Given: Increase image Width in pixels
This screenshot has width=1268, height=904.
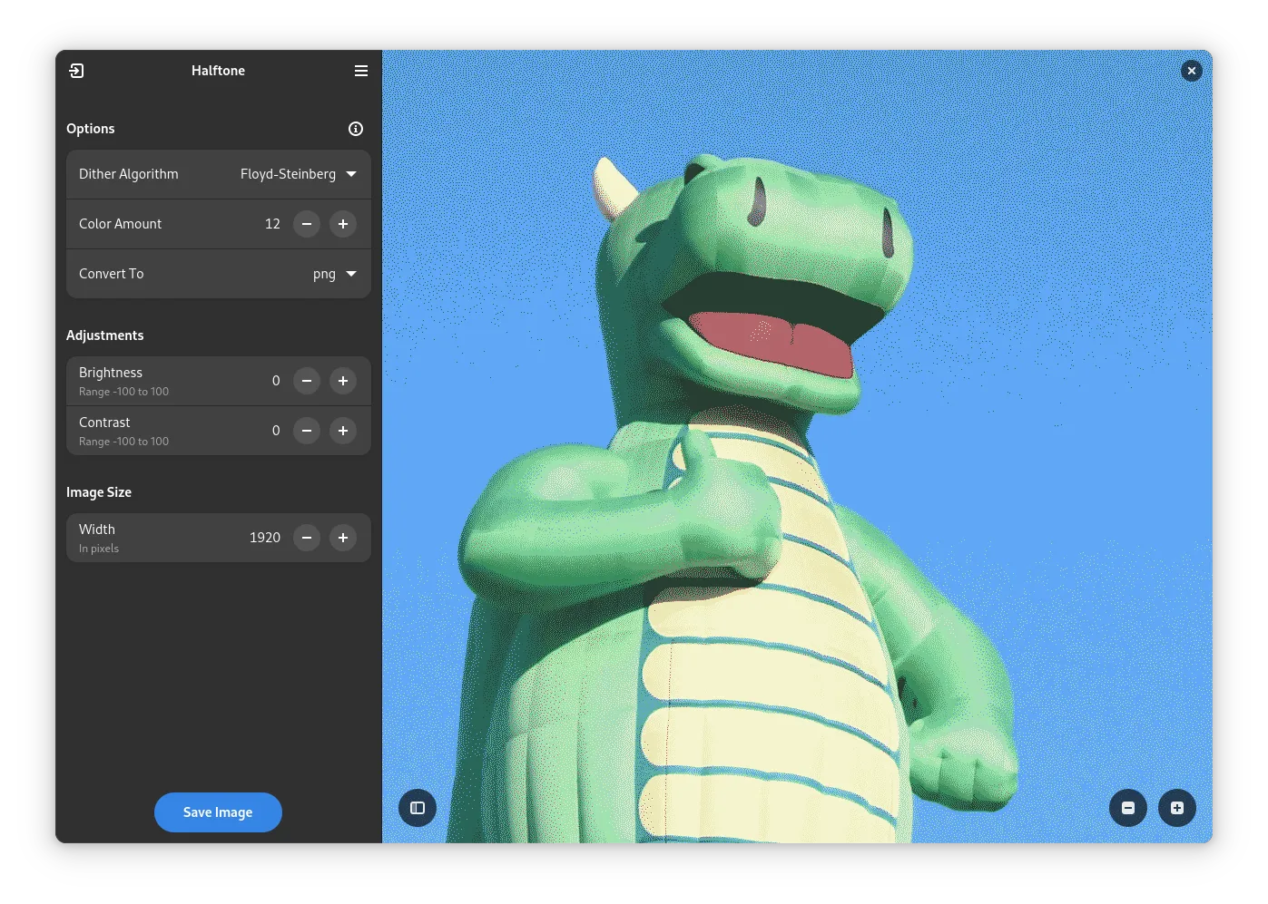Looking at the screenshot, I should (x=343, y=538).
